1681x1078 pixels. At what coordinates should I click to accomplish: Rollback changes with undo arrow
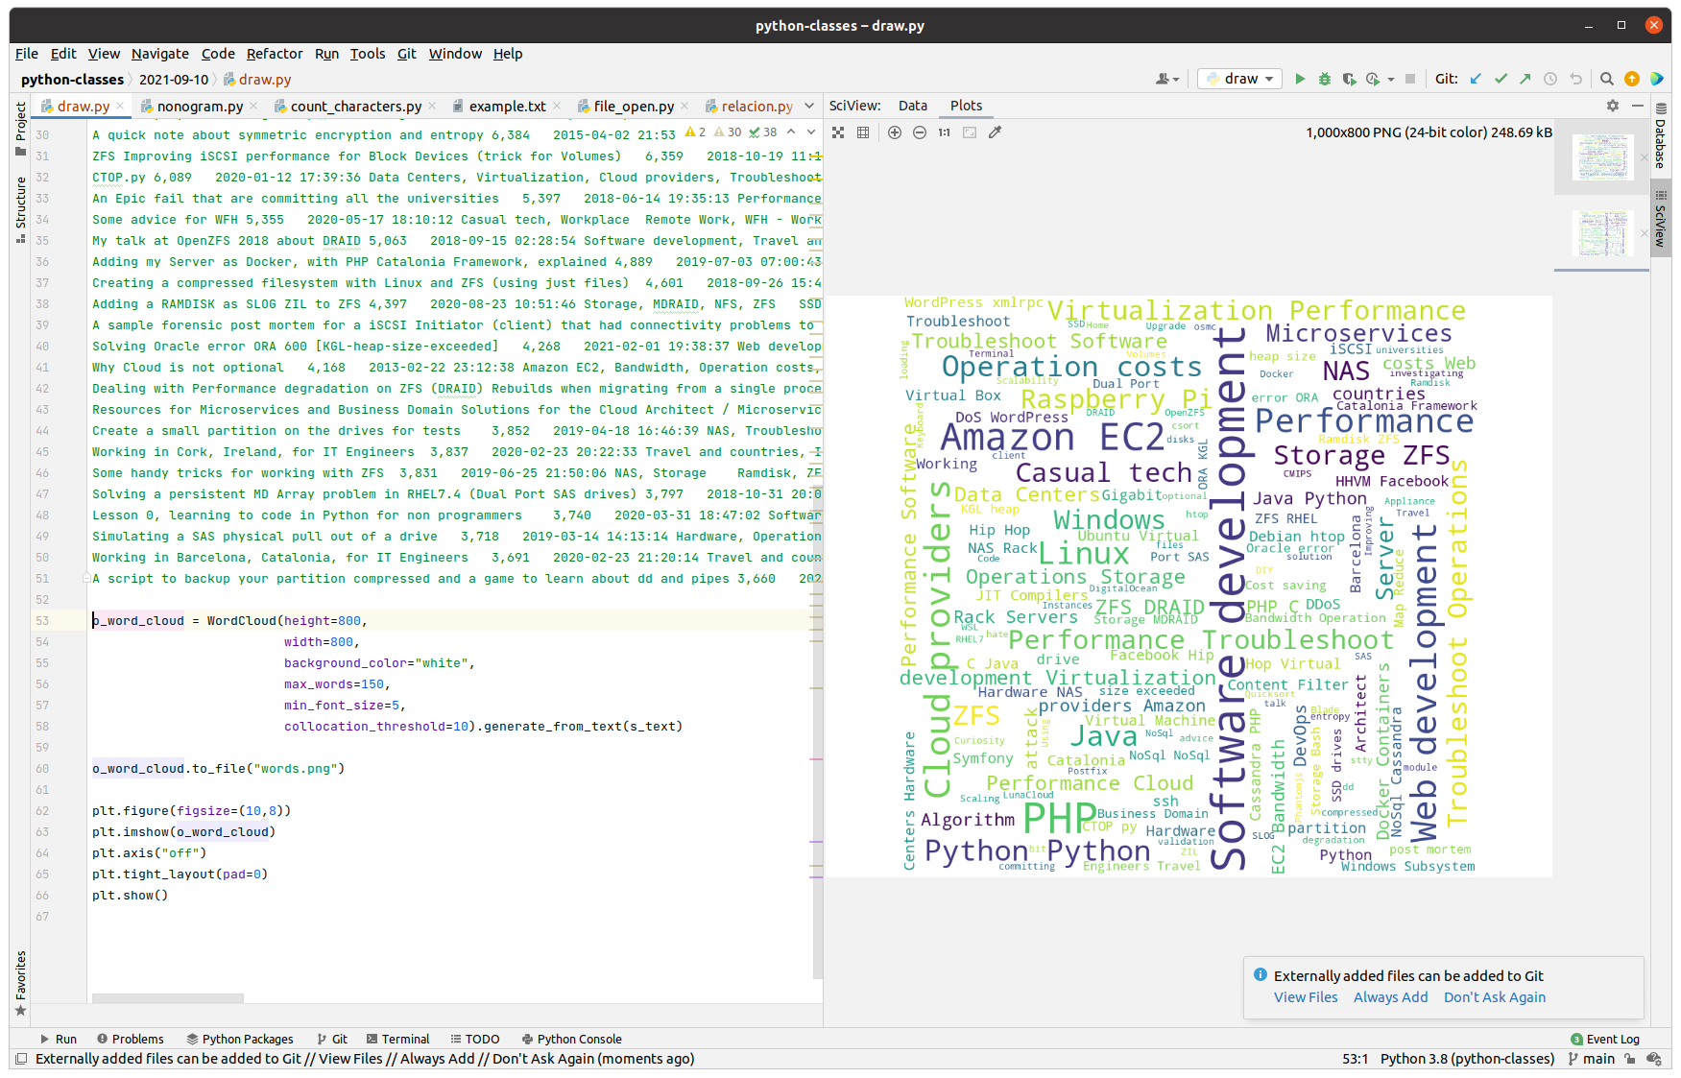(1575, 79)
